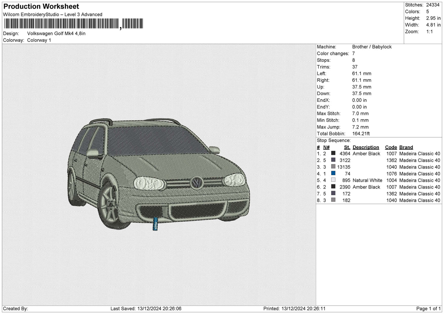Click the design name 'Volkswagen Golf Mk4 4,8in'
The height and width of the screenshot is (314, 444).
click(x=56, y=34)
